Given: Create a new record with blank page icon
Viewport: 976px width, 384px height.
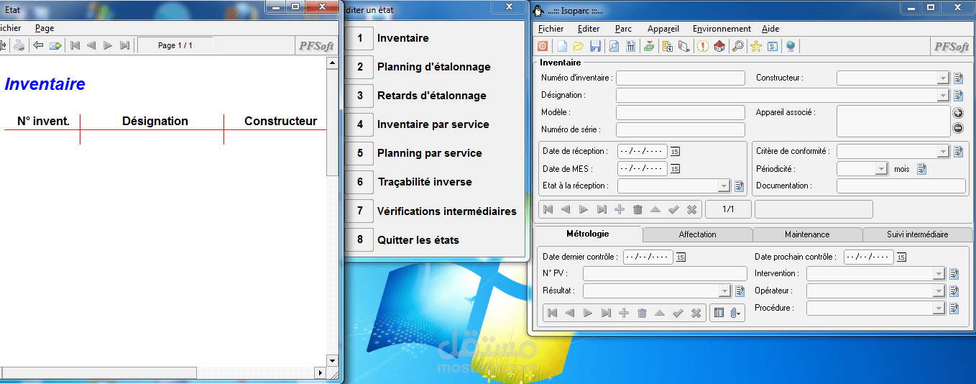Looking at the screenshot, I should point(562,46).
